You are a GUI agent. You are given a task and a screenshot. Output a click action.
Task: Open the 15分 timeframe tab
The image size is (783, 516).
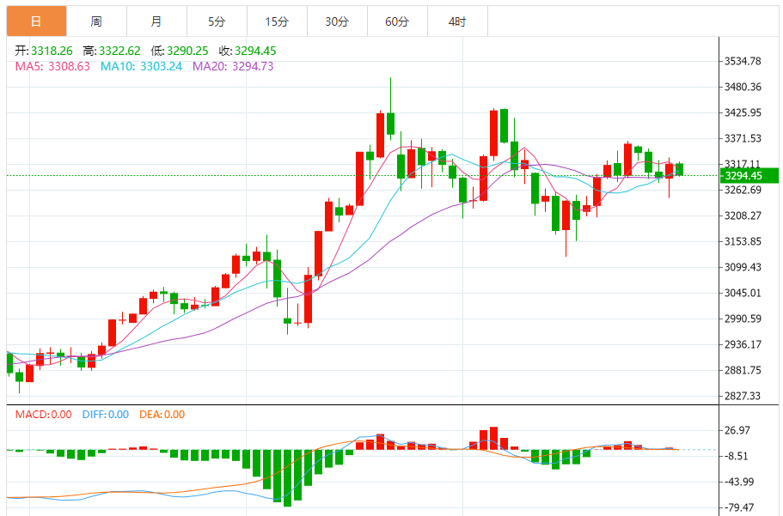click(277, 21)
